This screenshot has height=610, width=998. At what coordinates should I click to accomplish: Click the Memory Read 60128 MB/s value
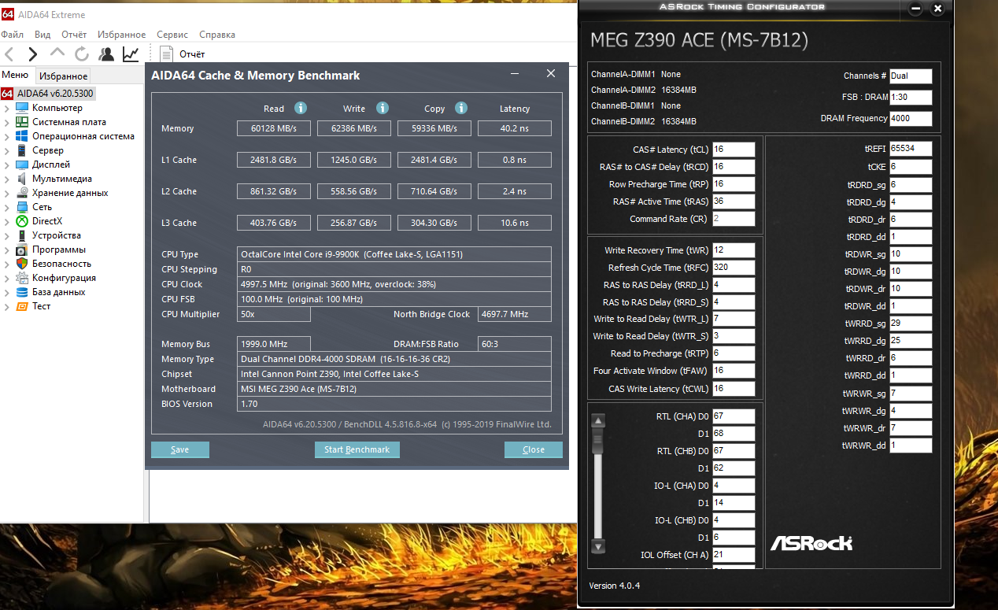point(275,128)
